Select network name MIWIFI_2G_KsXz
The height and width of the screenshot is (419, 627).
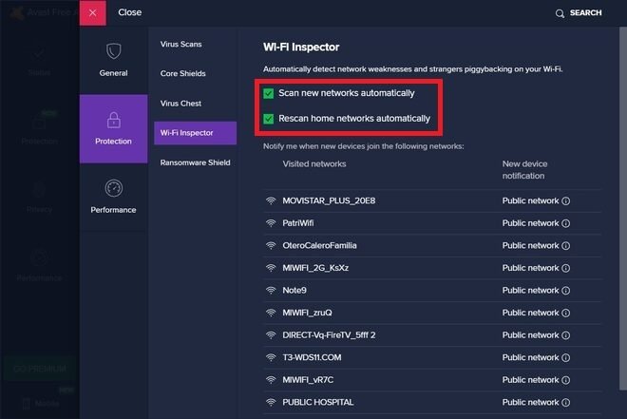pyautogui.click(x=315, y=268)
